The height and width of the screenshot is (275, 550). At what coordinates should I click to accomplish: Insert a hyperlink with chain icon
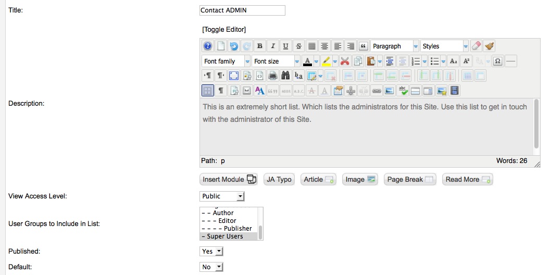click(377, 91)
